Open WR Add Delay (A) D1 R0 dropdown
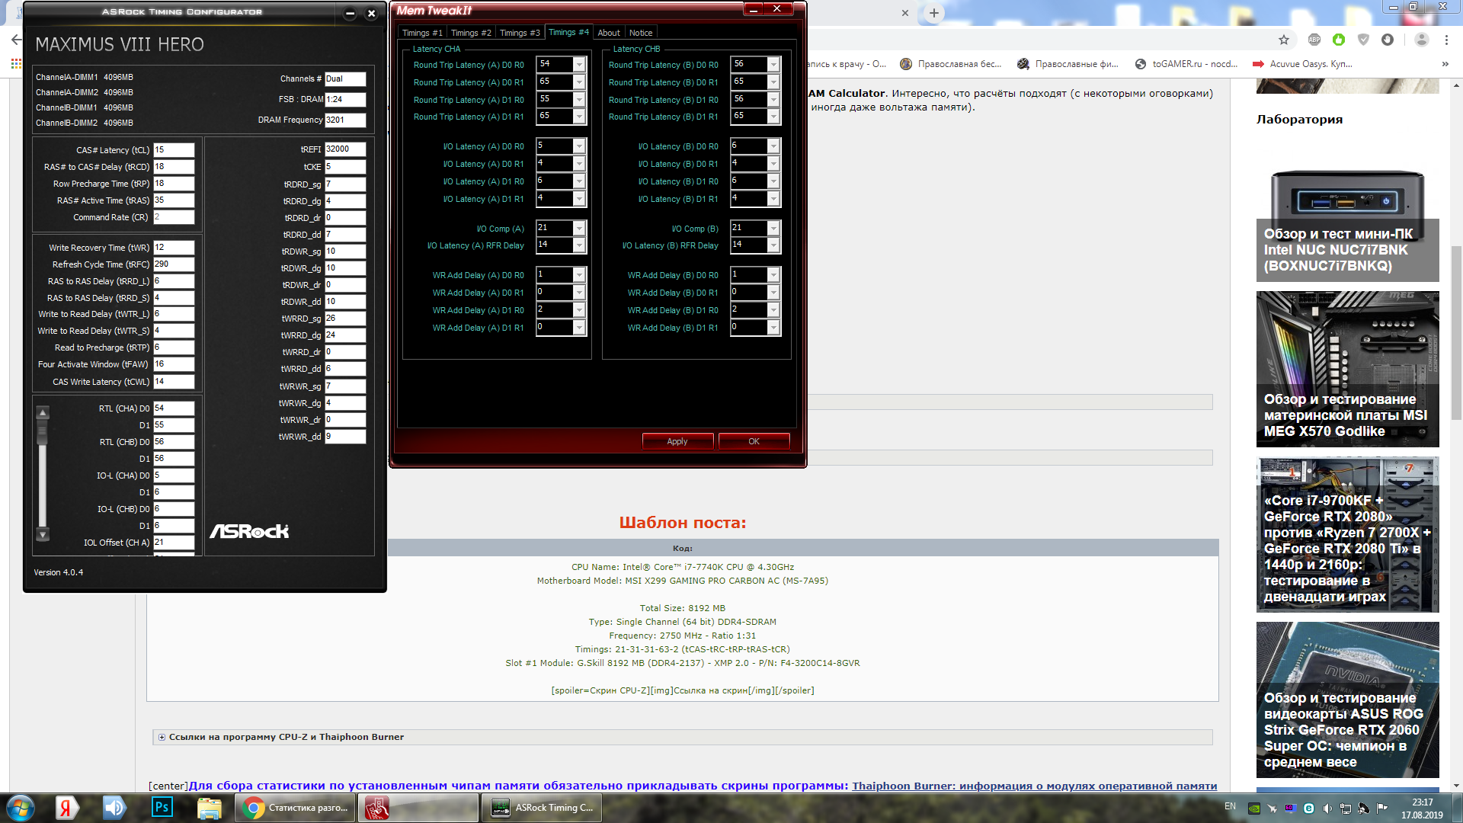Image resolution: width=1463 pixels, height=823 pixels. tap(579, 310)
